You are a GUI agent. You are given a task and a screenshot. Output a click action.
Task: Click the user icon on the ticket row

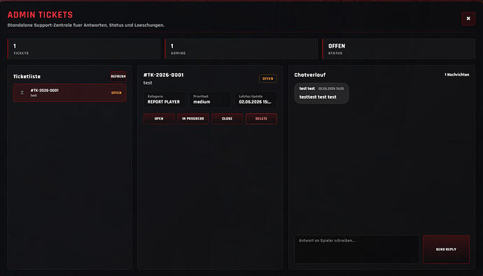[x=22, y=92]
